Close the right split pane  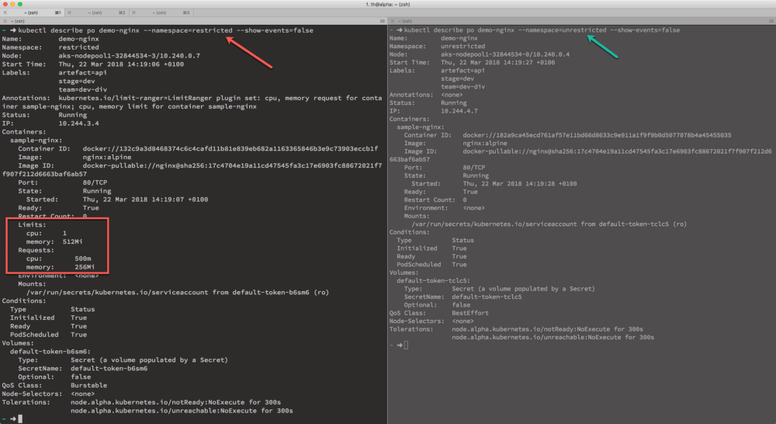coord(393,22)
